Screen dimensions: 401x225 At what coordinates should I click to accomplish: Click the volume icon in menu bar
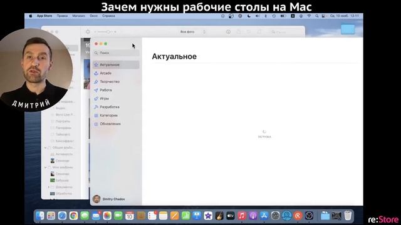click(258, 16)
